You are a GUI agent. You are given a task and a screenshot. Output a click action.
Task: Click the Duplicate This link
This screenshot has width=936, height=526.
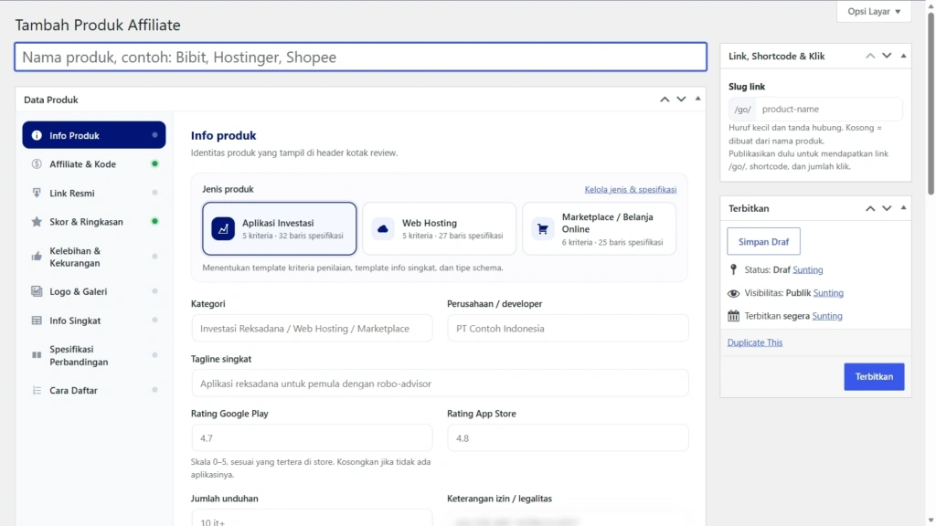click(754, 342)
